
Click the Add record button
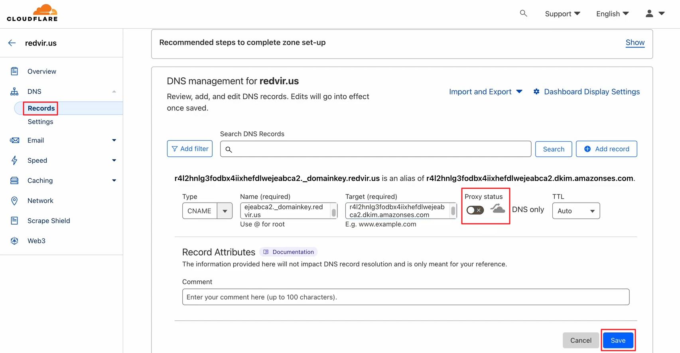coord(606,149)
